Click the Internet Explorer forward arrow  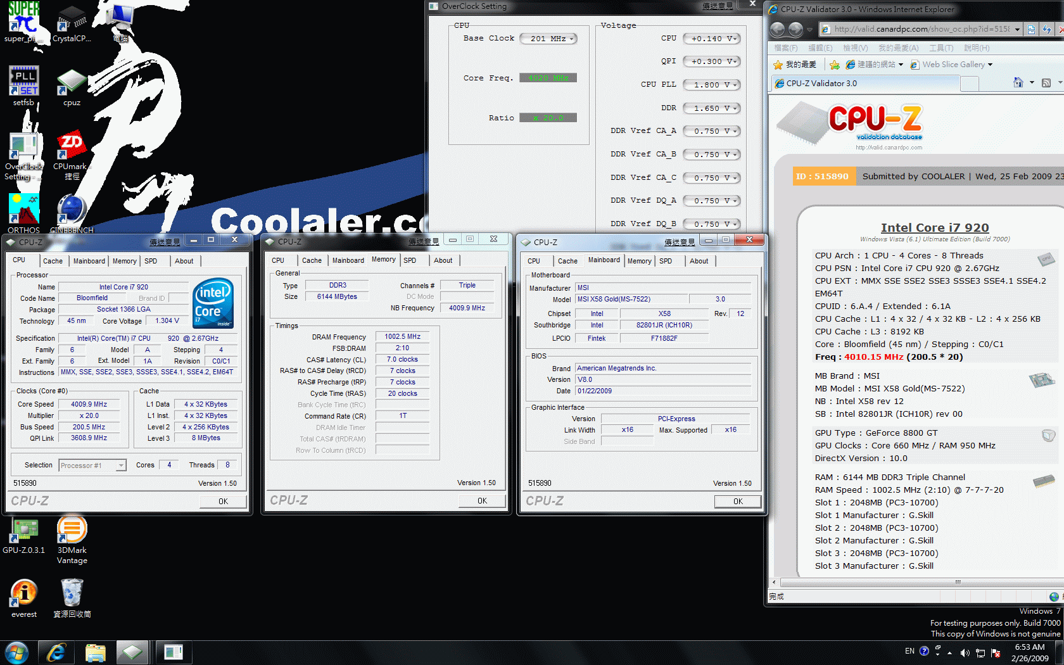pos(796,29)
